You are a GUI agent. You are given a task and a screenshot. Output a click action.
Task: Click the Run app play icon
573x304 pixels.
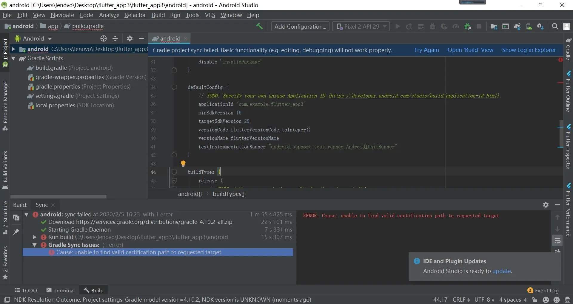398,27
